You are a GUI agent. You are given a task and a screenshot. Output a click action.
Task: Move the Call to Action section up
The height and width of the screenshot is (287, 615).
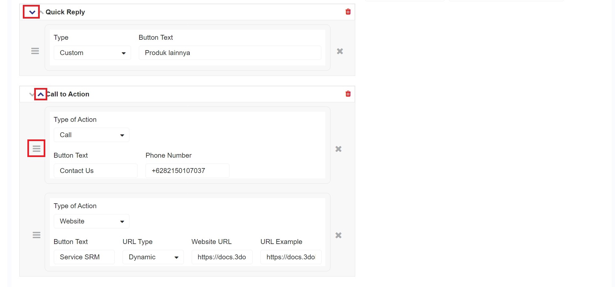click(x=41, y=94)
